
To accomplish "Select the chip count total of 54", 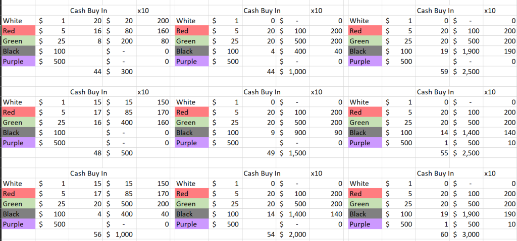I will coord(272,234).
